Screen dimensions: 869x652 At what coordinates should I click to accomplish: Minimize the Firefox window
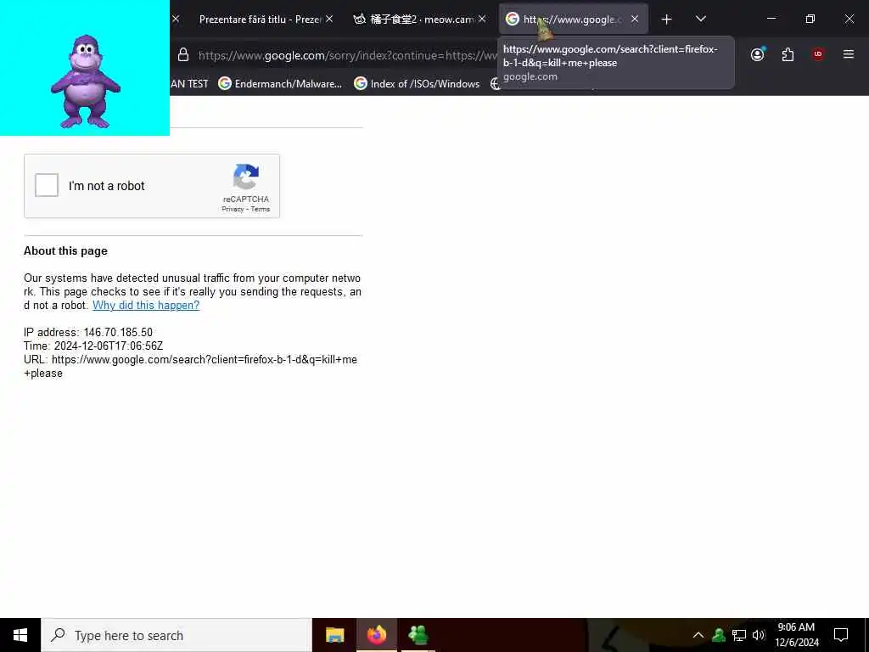click(x=771, y=19)
